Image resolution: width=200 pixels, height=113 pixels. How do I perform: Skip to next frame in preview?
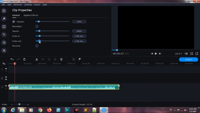click(160, 54)
